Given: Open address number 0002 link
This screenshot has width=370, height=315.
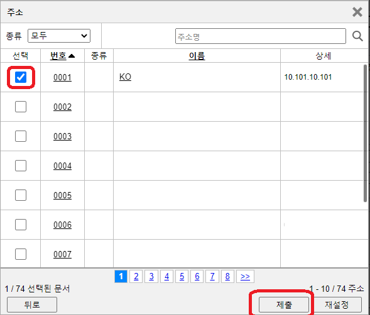Looking at the screenshot, I should click(x=62, y=107).
